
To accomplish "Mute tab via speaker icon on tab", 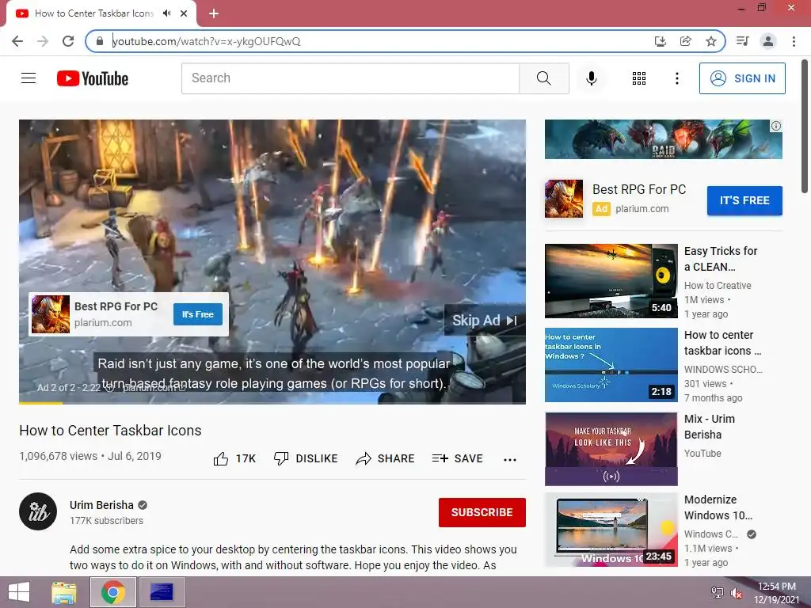I will point(166,13).
